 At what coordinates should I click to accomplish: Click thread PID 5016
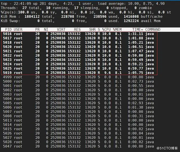click(7, 34)
